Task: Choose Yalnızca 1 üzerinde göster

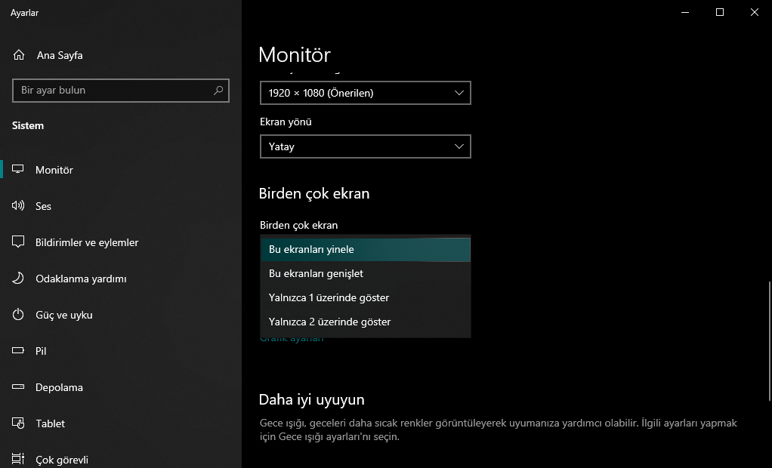Action: pos(366,297)
